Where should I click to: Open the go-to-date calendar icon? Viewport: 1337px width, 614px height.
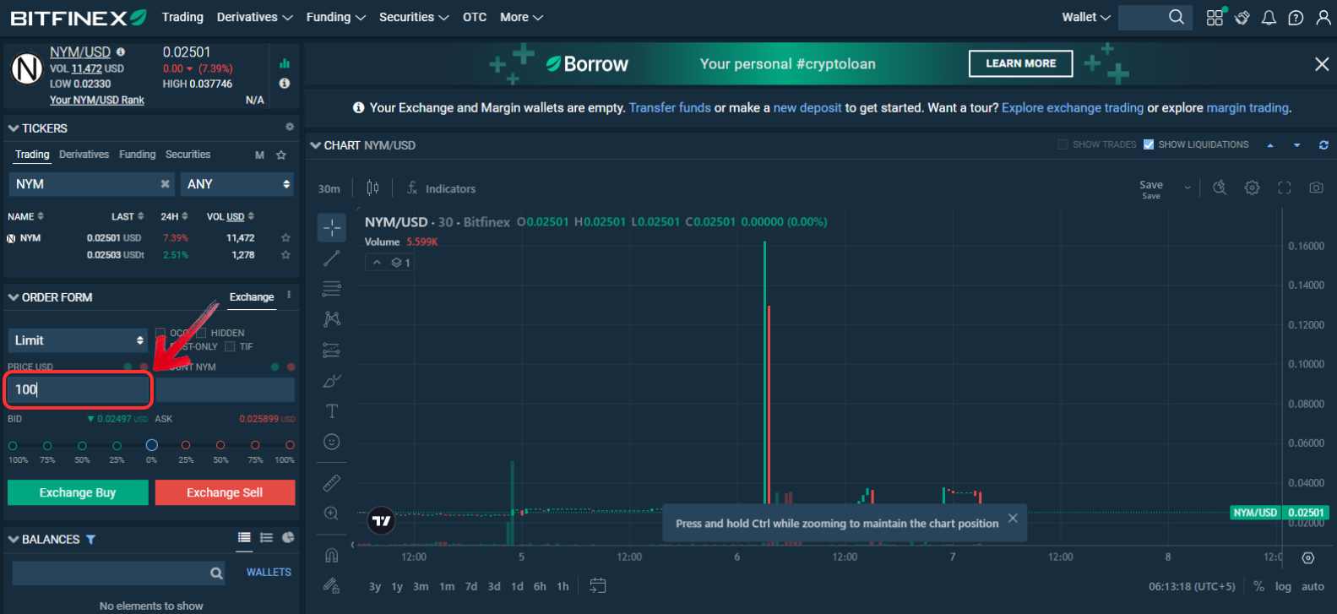coord(598,585)
